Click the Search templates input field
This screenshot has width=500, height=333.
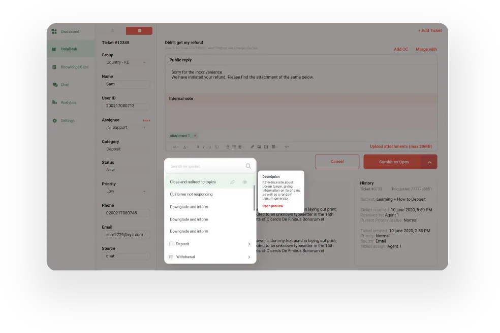pos(208,166)
